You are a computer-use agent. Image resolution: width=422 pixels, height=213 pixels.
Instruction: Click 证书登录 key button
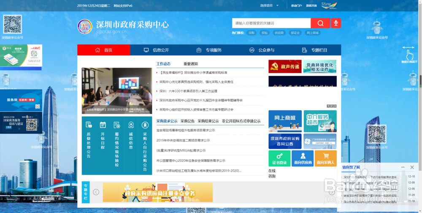coord(279,158)
